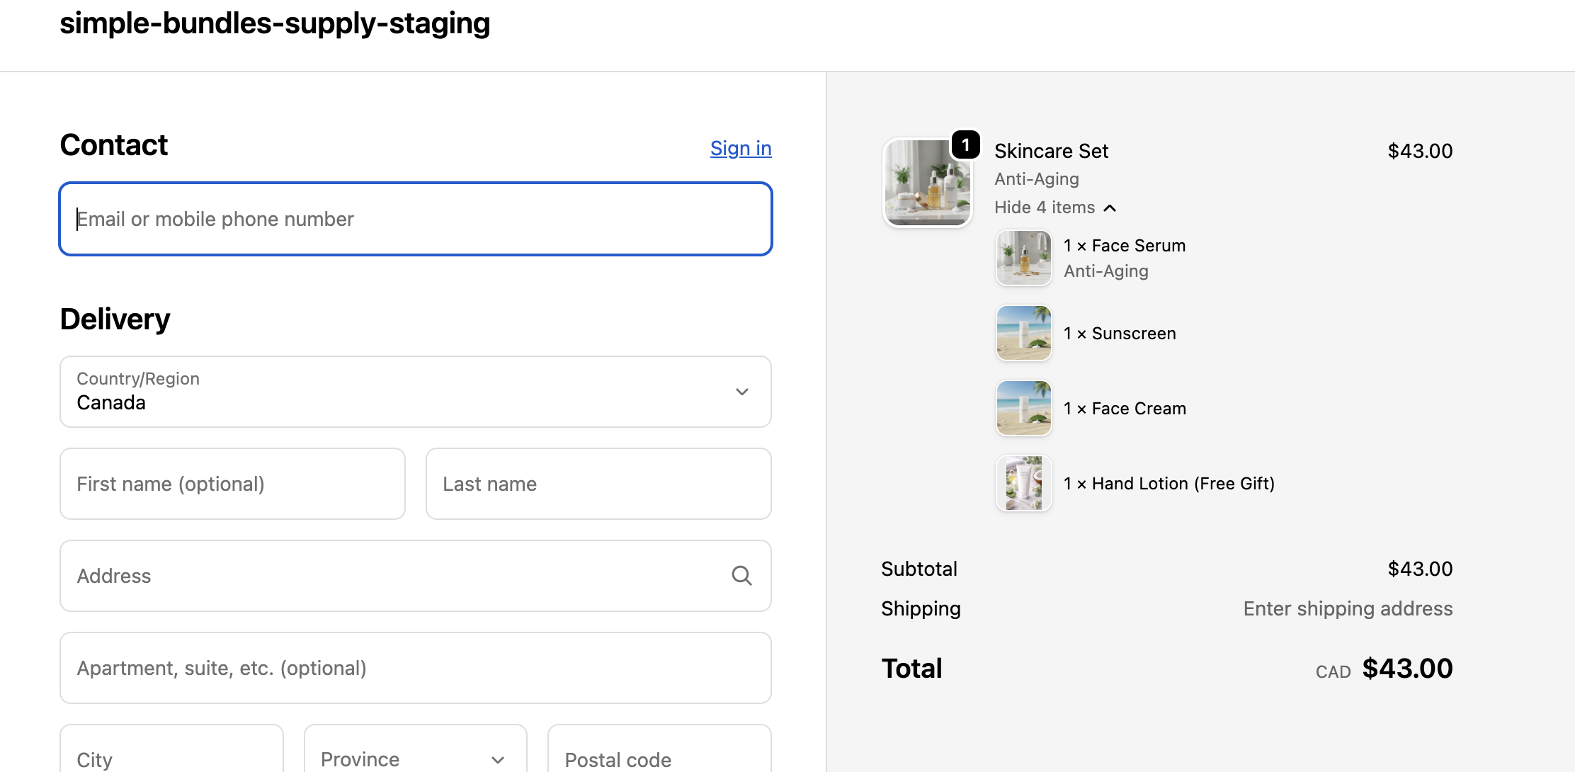Screen dimensions: 1575x772
Task: Click the Skincare Set product thumbnail
Action: coord(927,183)
